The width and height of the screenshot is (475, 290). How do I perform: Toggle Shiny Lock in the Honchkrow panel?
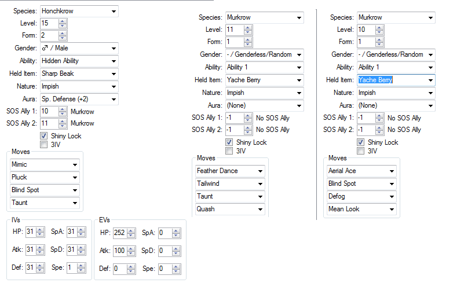(x=44, y=136)
